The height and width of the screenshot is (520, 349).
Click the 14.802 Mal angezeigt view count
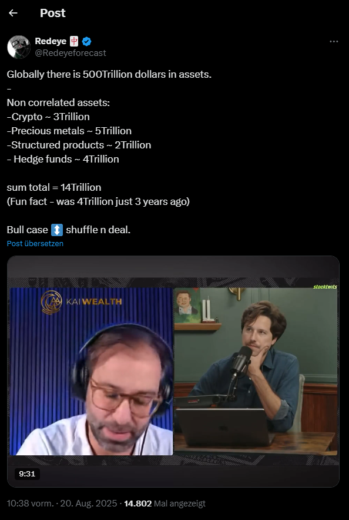click(x=165, y=504)
